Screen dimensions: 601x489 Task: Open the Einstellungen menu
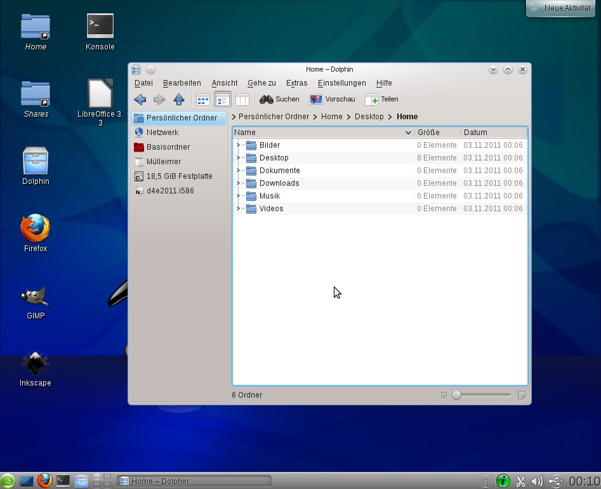pos(341,83)
